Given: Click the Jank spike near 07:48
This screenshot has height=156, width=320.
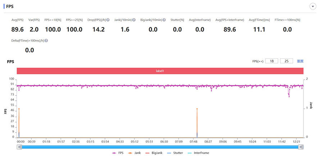Looking at the screenshot, I should (197, 109).
